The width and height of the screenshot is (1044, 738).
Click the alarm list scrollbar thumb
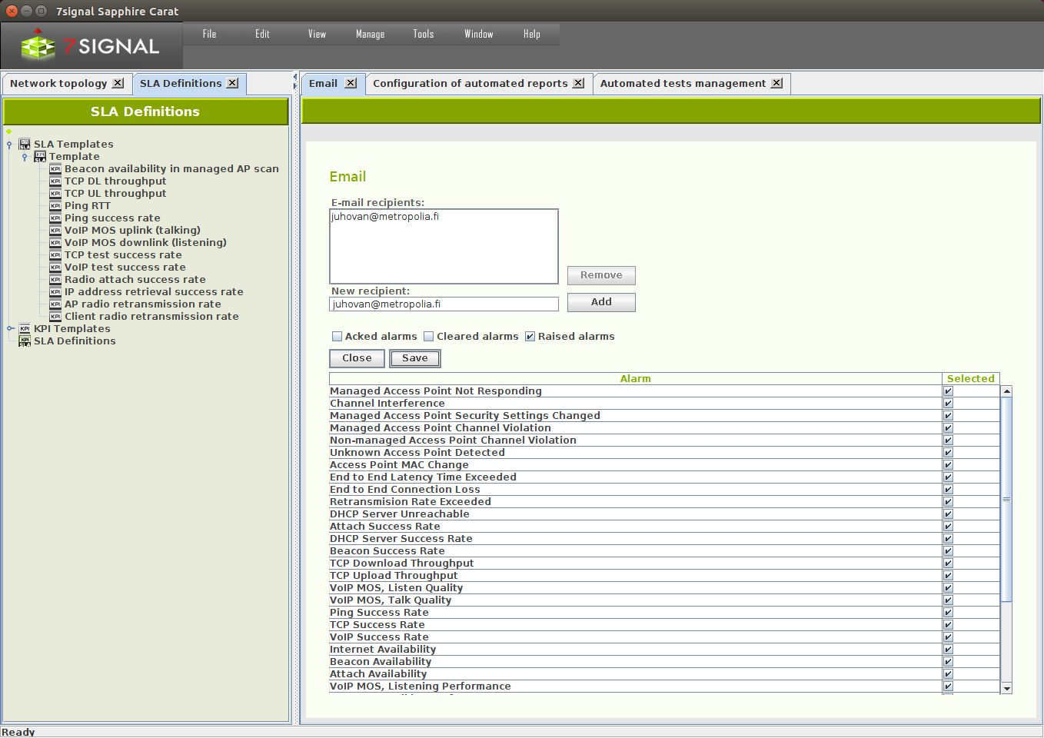[x=1006, y=499]
